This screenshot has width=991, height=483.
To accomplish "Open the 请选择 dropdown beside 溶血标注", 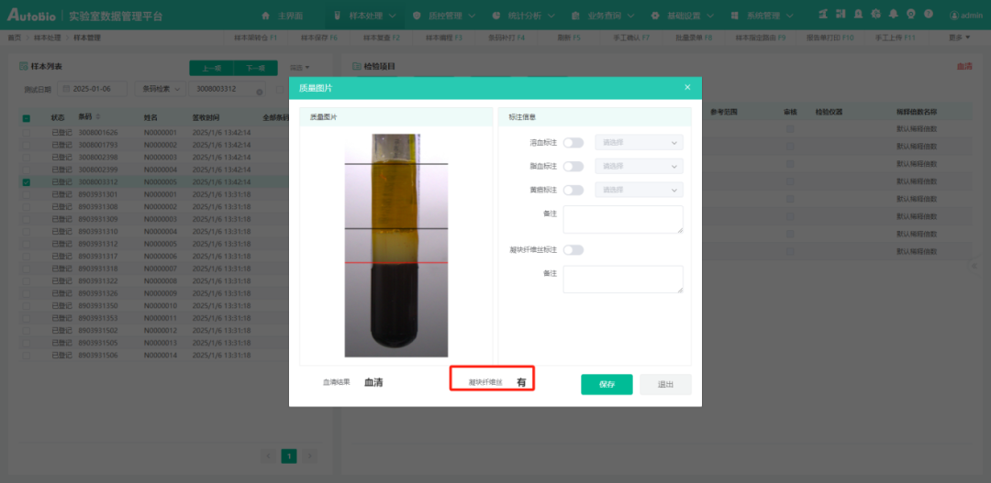I will point(639,143).
